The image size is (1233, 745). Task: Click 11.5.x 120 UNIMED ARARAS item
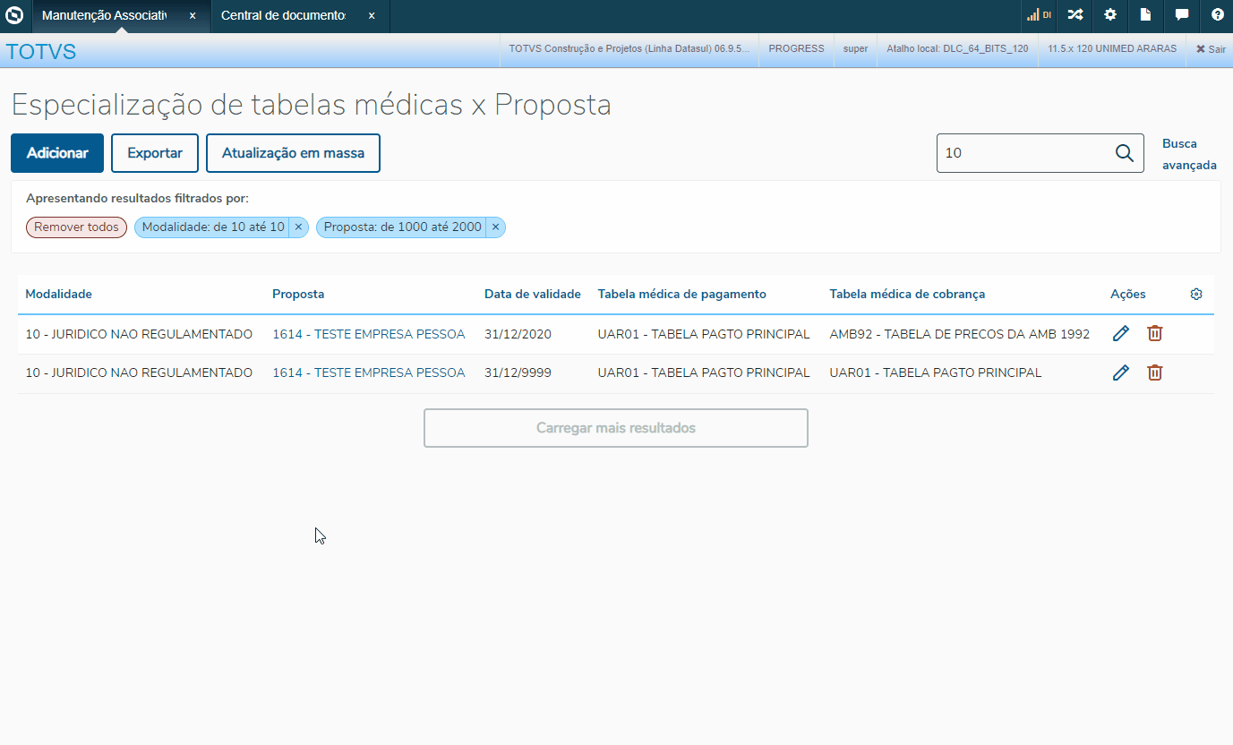point(1112,49)
